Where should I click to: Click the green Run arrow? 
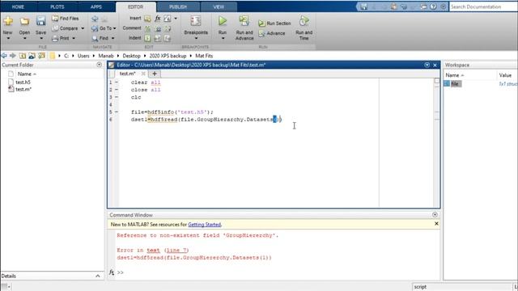tap(223, 21)
